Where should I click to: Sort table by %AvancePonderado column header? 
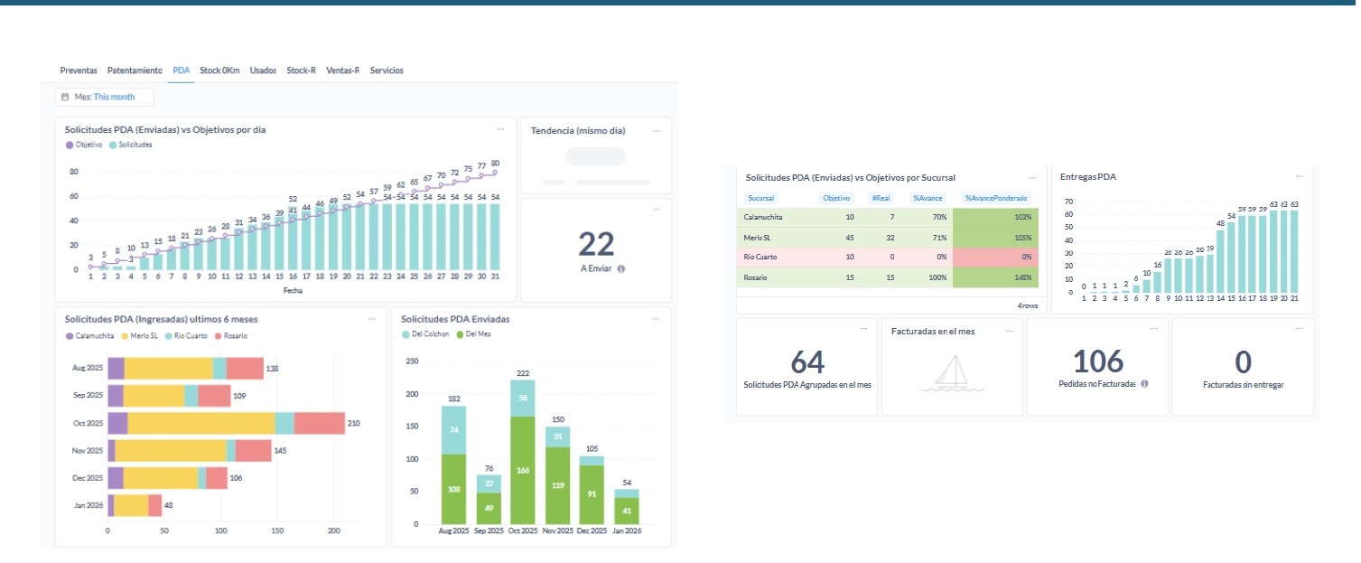point(996,198)
